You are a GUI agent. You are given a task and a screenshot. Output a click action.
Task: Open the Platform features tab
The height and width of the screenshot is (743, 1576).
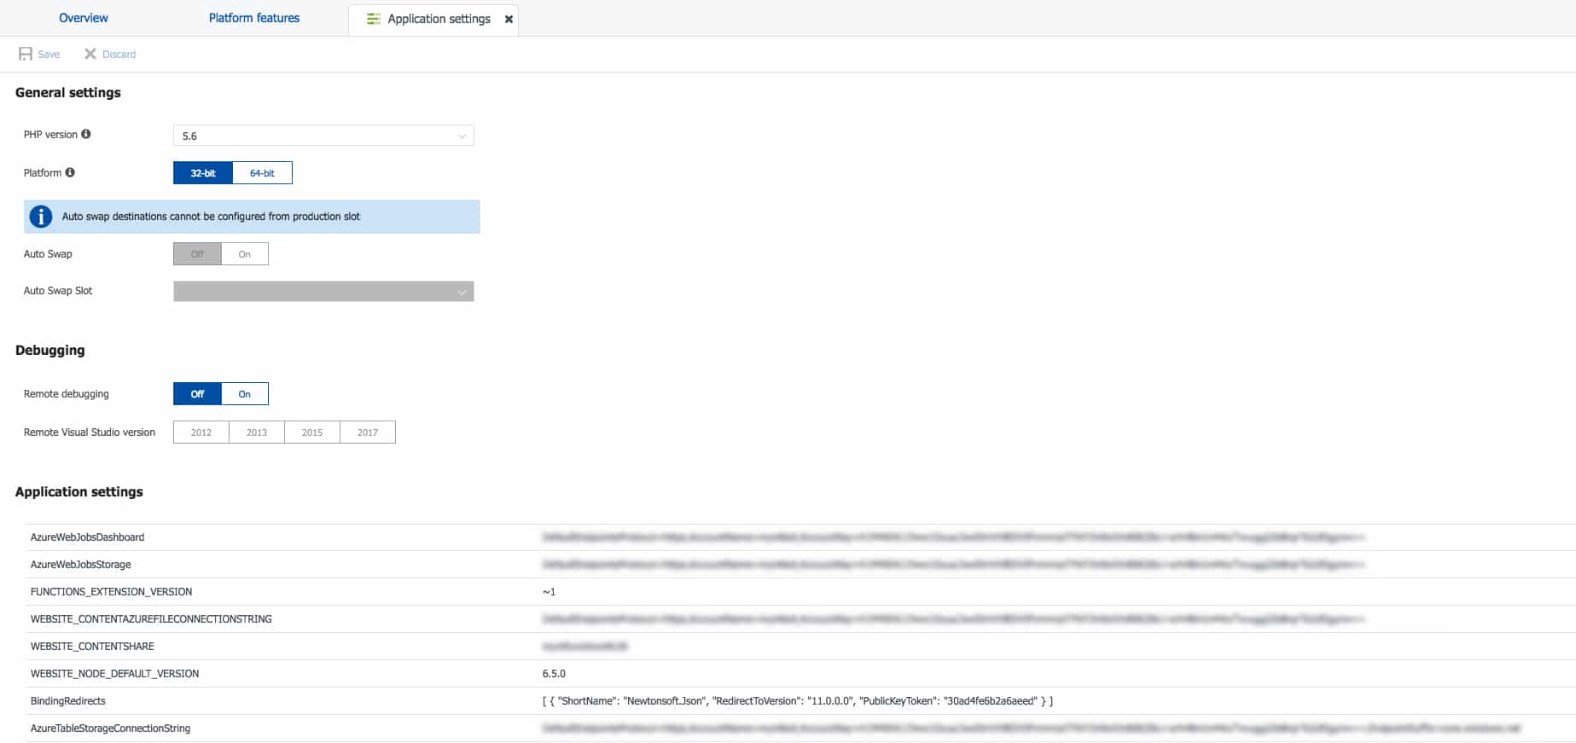click(x=254, y=18)
